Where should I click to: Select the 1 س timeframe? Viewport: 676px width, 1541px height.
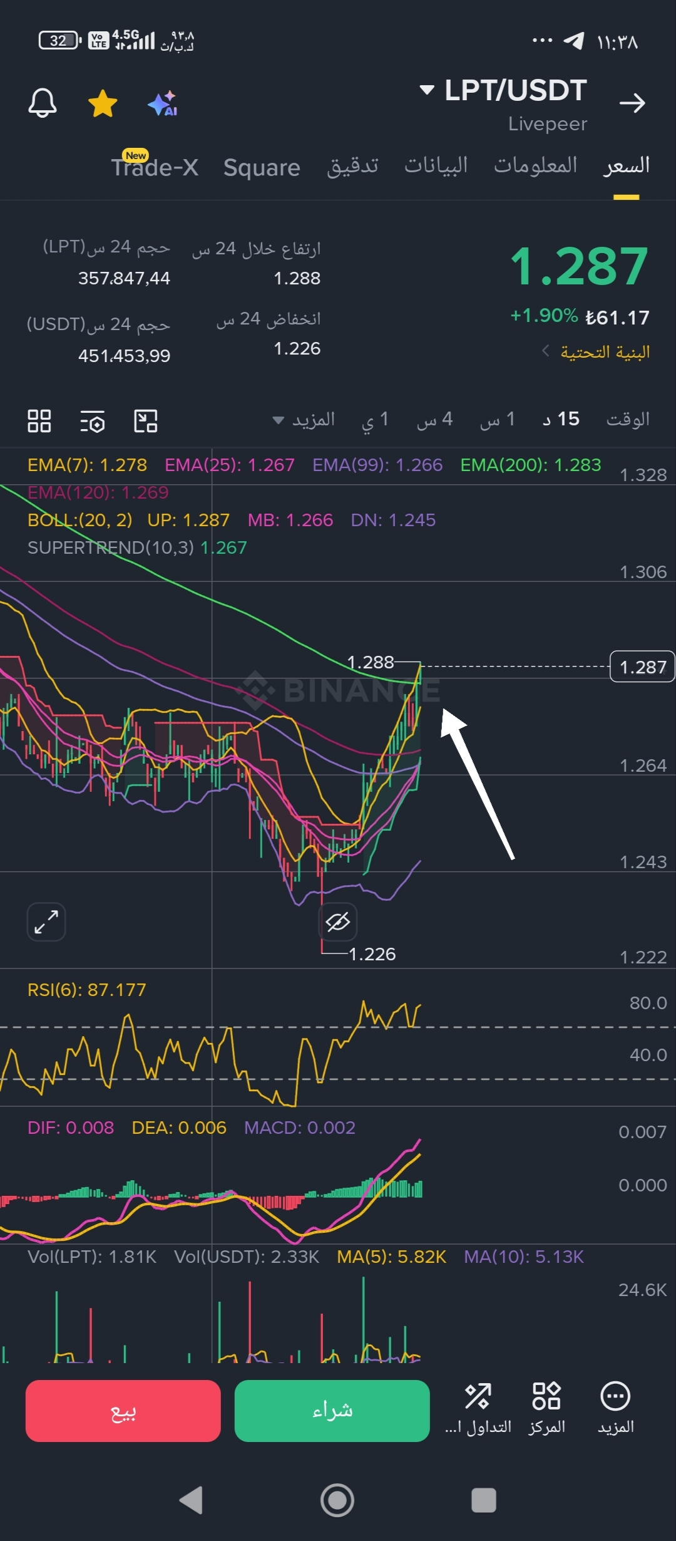click(498, 419)
